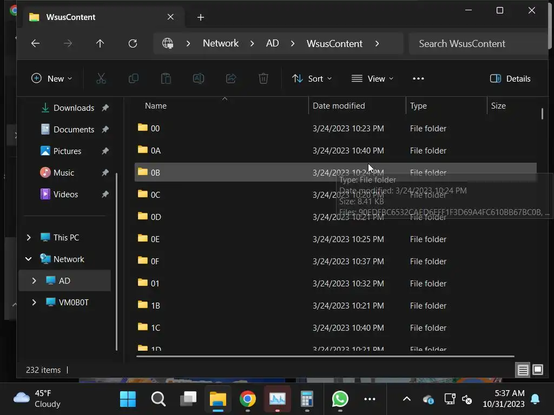Open Documents in quick access
The image size is (554, 415).
point(74,130)
